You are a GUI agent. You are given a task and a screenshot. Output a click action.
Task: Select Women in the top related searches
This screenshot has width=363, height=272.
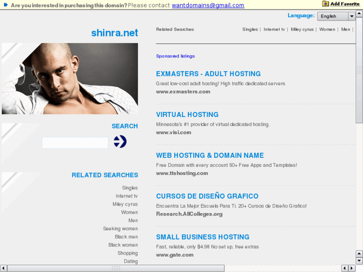(x=327, y=29)
